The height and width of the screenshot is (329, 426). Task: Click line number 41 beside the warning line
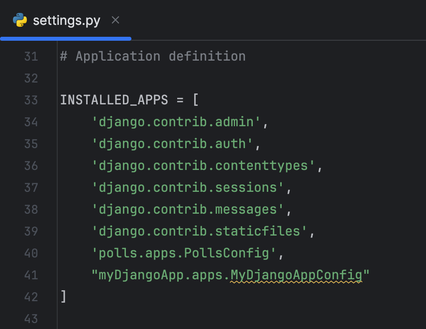click(x=31, y=275)
